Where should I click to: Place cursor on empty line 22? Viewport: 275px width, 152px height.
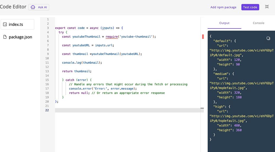128,110
